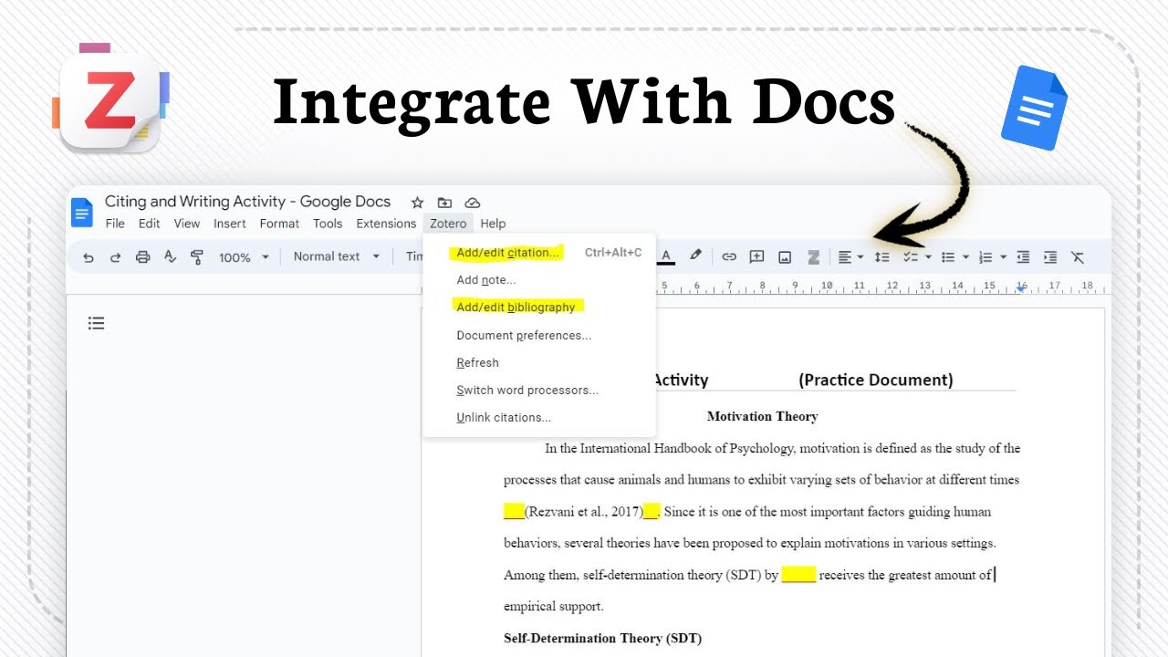Check cloud save status icon
The image size is (1168, 657).
click(473, 203)
